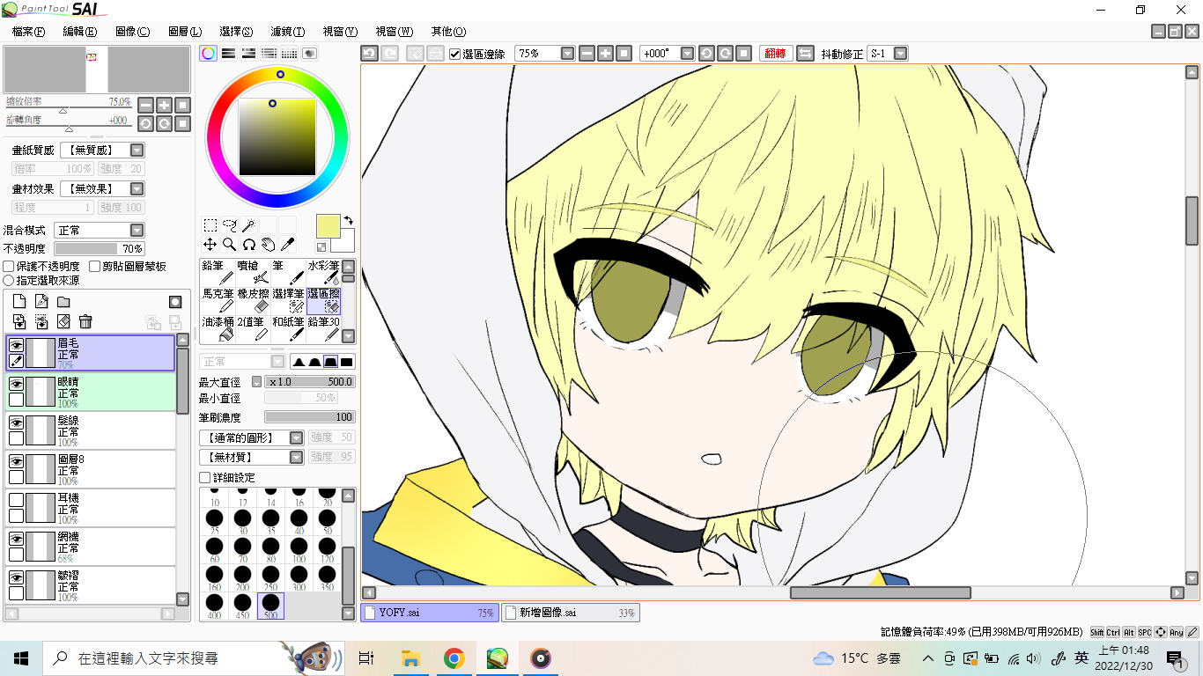The width and height of the screenshot is (1203, 676).
Task: Adjust the 不透明度 opacity slider
Action: pyautogui.click(x=100, y=249)
